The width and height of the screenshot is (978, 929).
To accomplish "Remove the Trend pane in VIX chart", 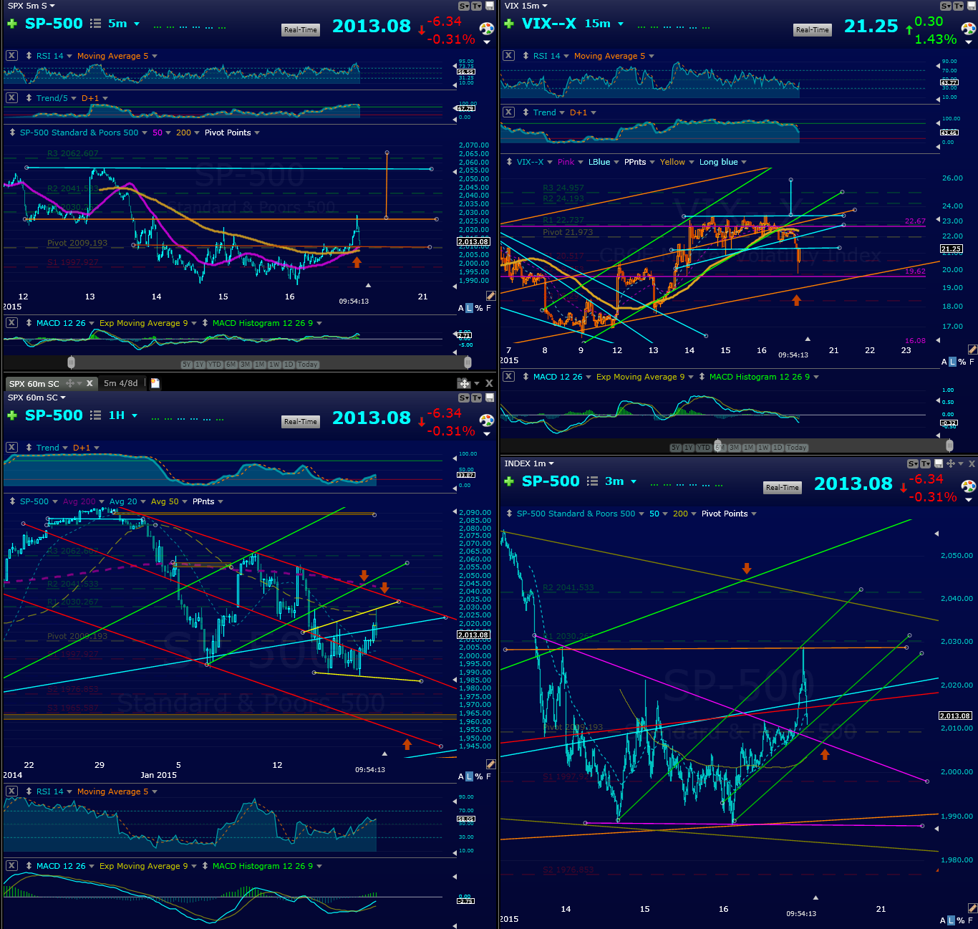I will (508, 112).
